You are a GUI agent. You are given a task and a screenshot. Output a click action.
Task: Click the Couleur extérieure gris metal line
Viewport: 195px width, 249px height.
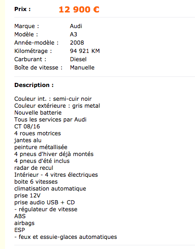(57, 106)
